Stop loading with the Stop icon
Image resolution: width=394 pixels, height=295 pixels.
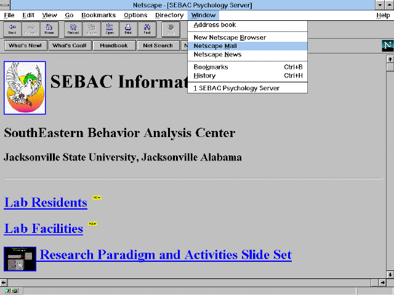click(x=171, y=29)
